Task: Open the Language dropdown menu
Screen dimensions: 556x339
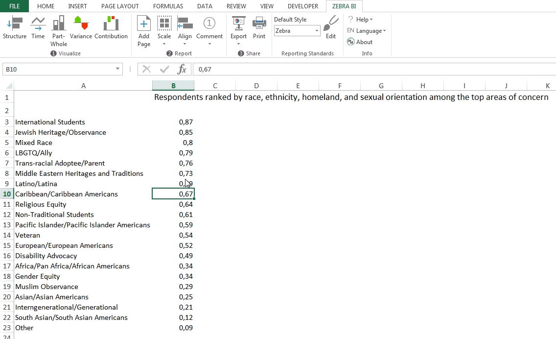Action: point(367,31)
